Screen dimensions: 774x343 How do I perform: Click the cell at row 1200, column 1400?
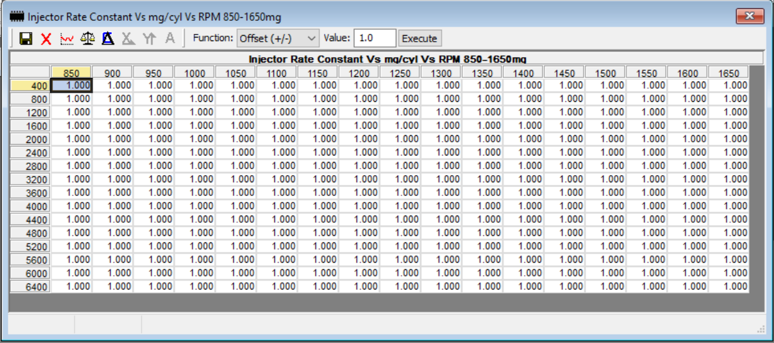(x=523, y=113)
